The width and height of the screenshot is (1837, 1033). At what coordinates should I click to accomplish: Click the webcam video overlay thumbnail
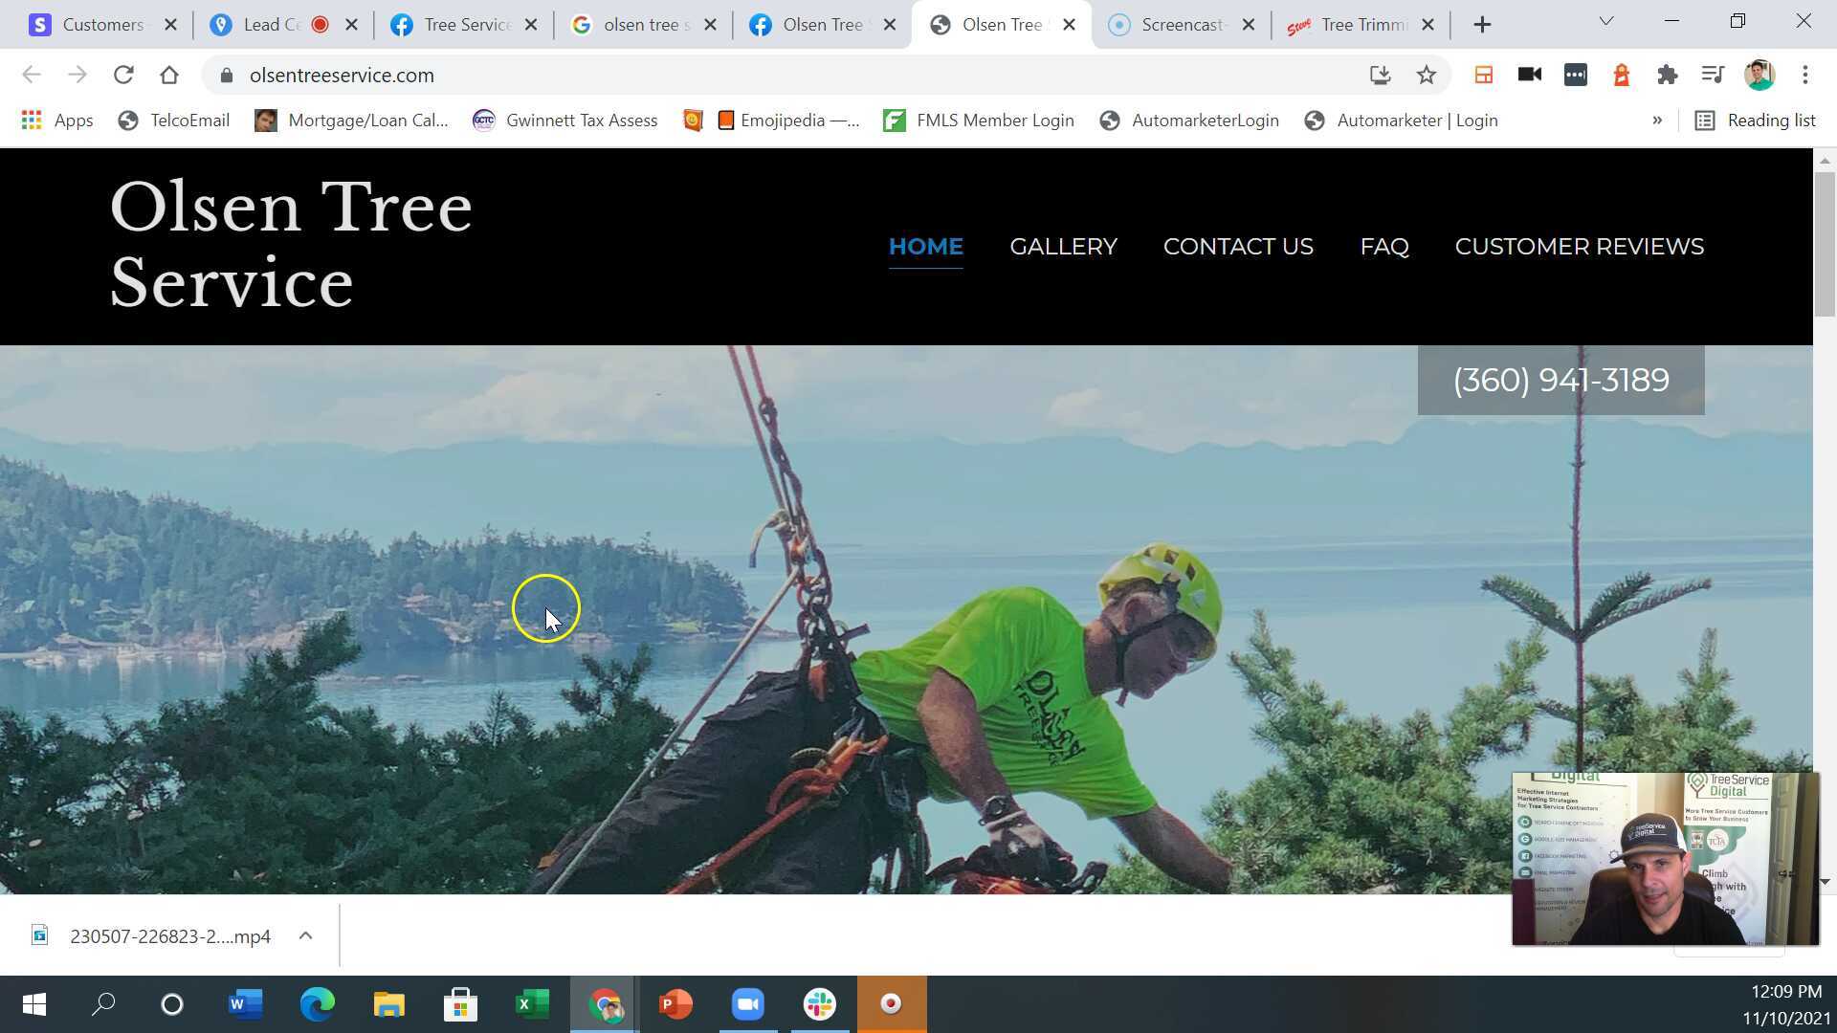point(1665,859)
